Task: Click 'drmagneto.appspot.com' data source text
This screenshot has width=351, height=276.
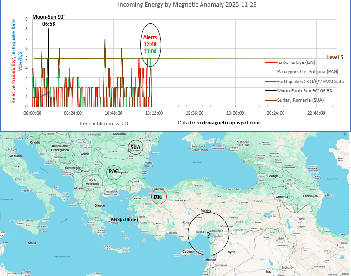Action: click(x=231, y=123)
